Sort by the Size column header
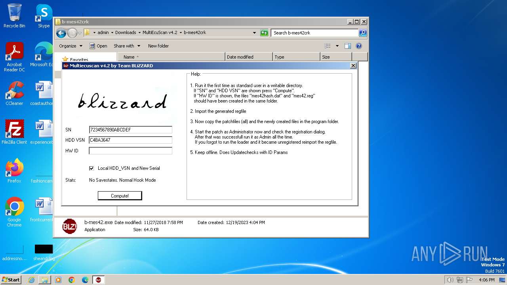 (x=336, y=57)
